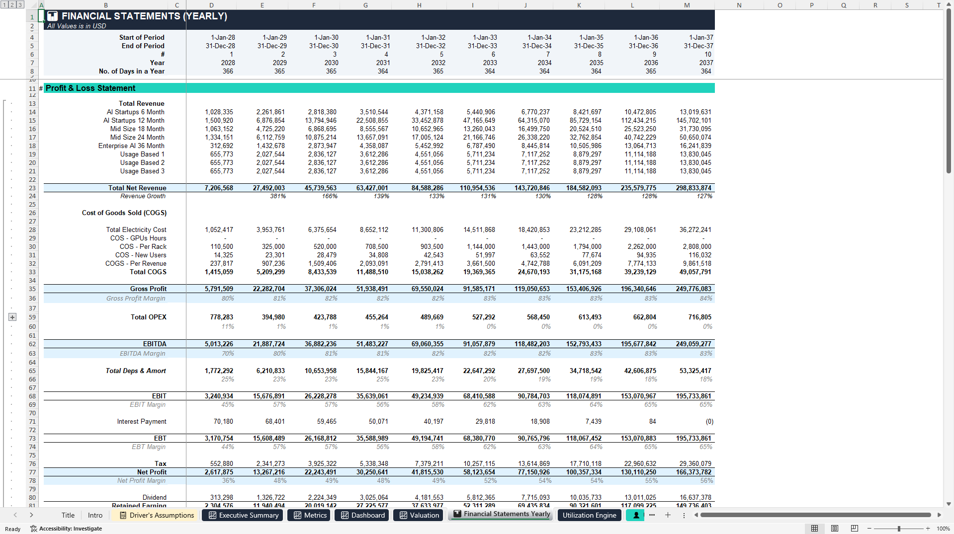Open the Intro sheet tab
This screenshot has width=954, height=534.
pos(95,515)
